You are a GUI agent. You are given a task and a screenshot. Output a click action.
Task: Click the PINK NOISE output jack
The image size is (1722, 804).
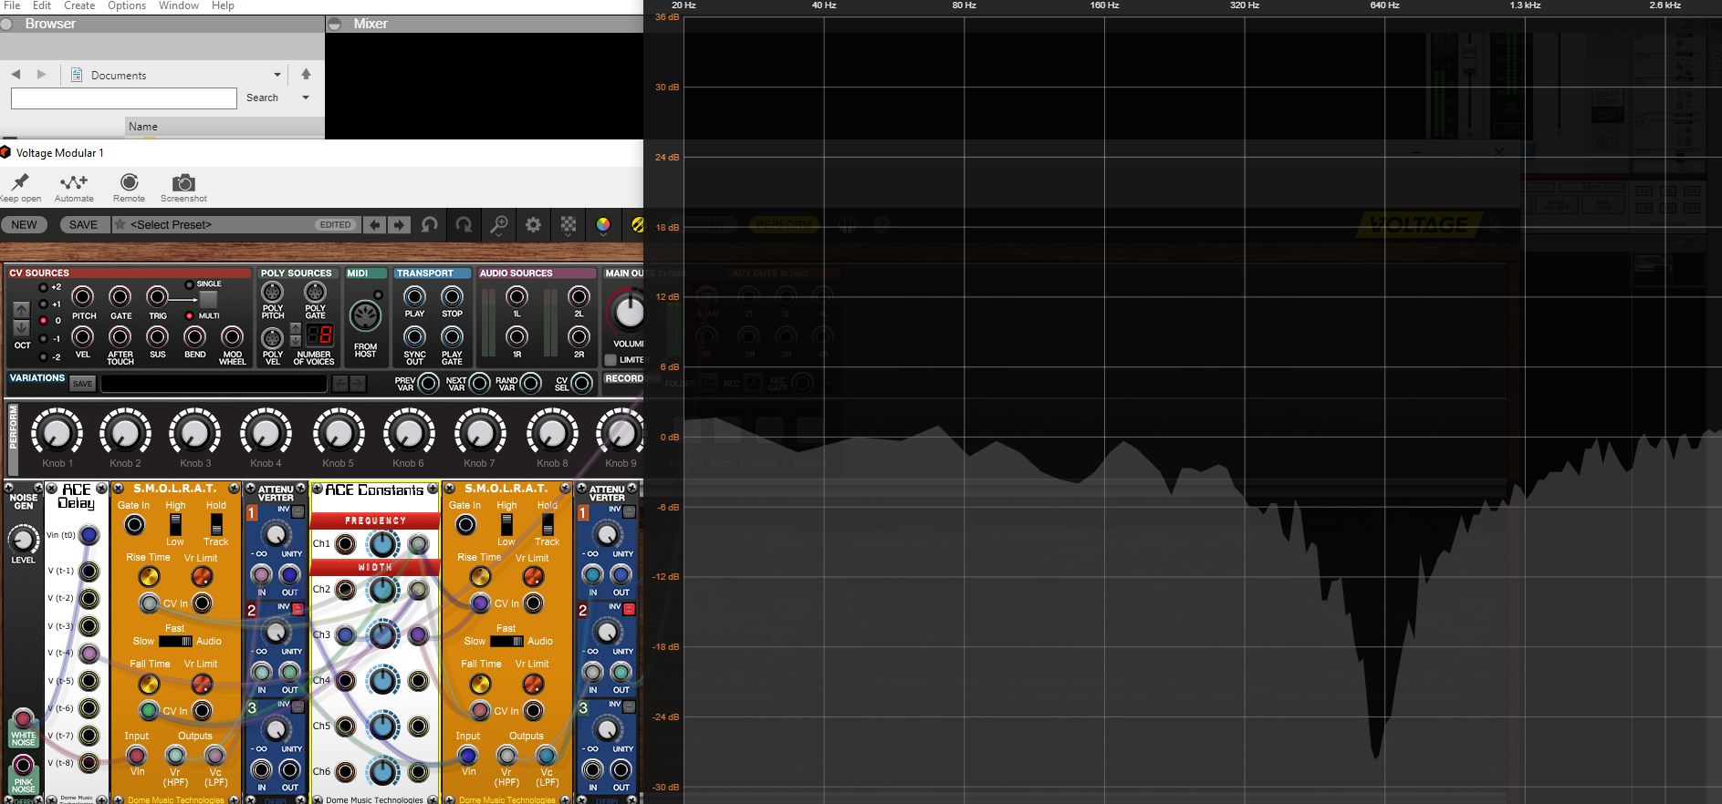[x=23, y=765]
